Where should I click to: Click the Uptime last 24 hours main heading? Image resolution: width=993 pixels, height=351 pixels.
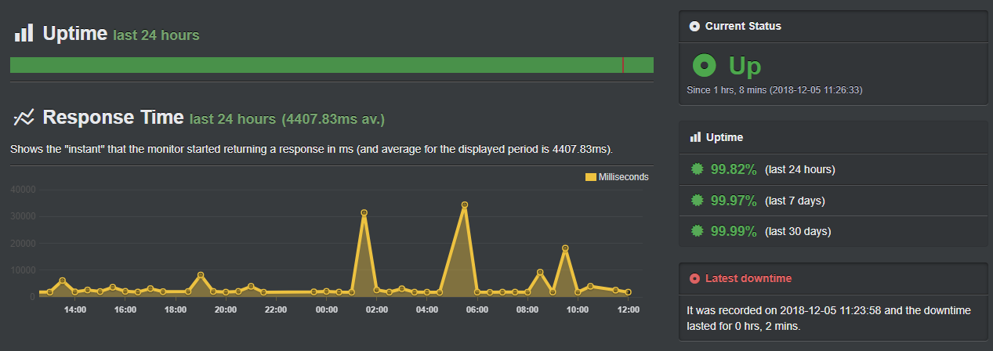click(121, 34)
